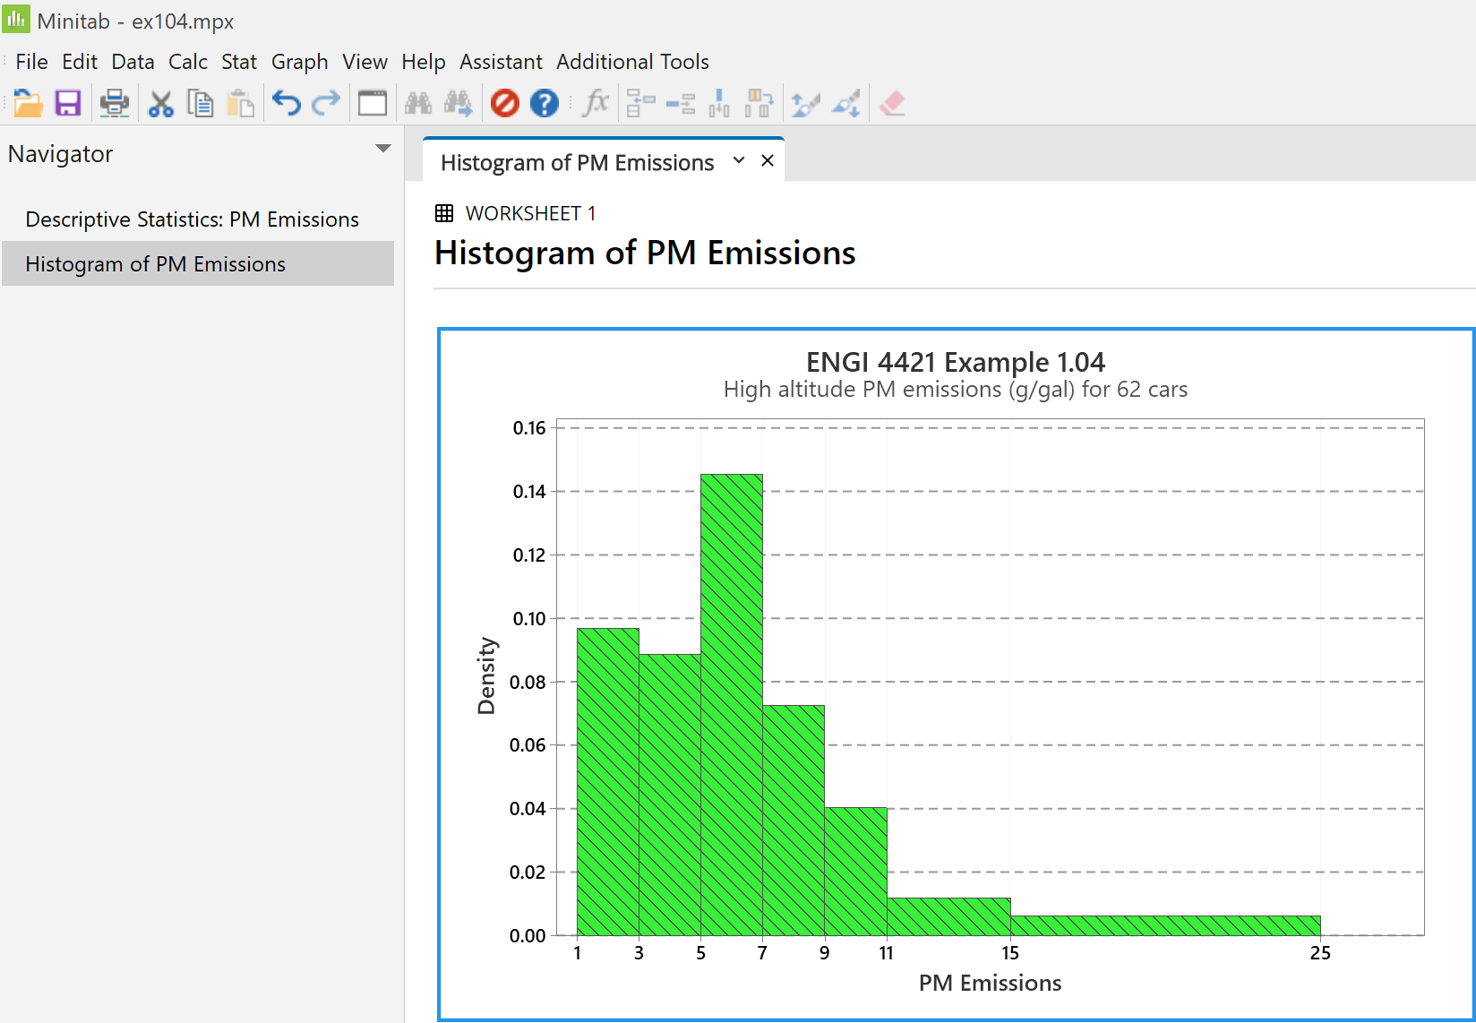Cut with the scissors icon
The image size is (1476, 1023).
160,104
